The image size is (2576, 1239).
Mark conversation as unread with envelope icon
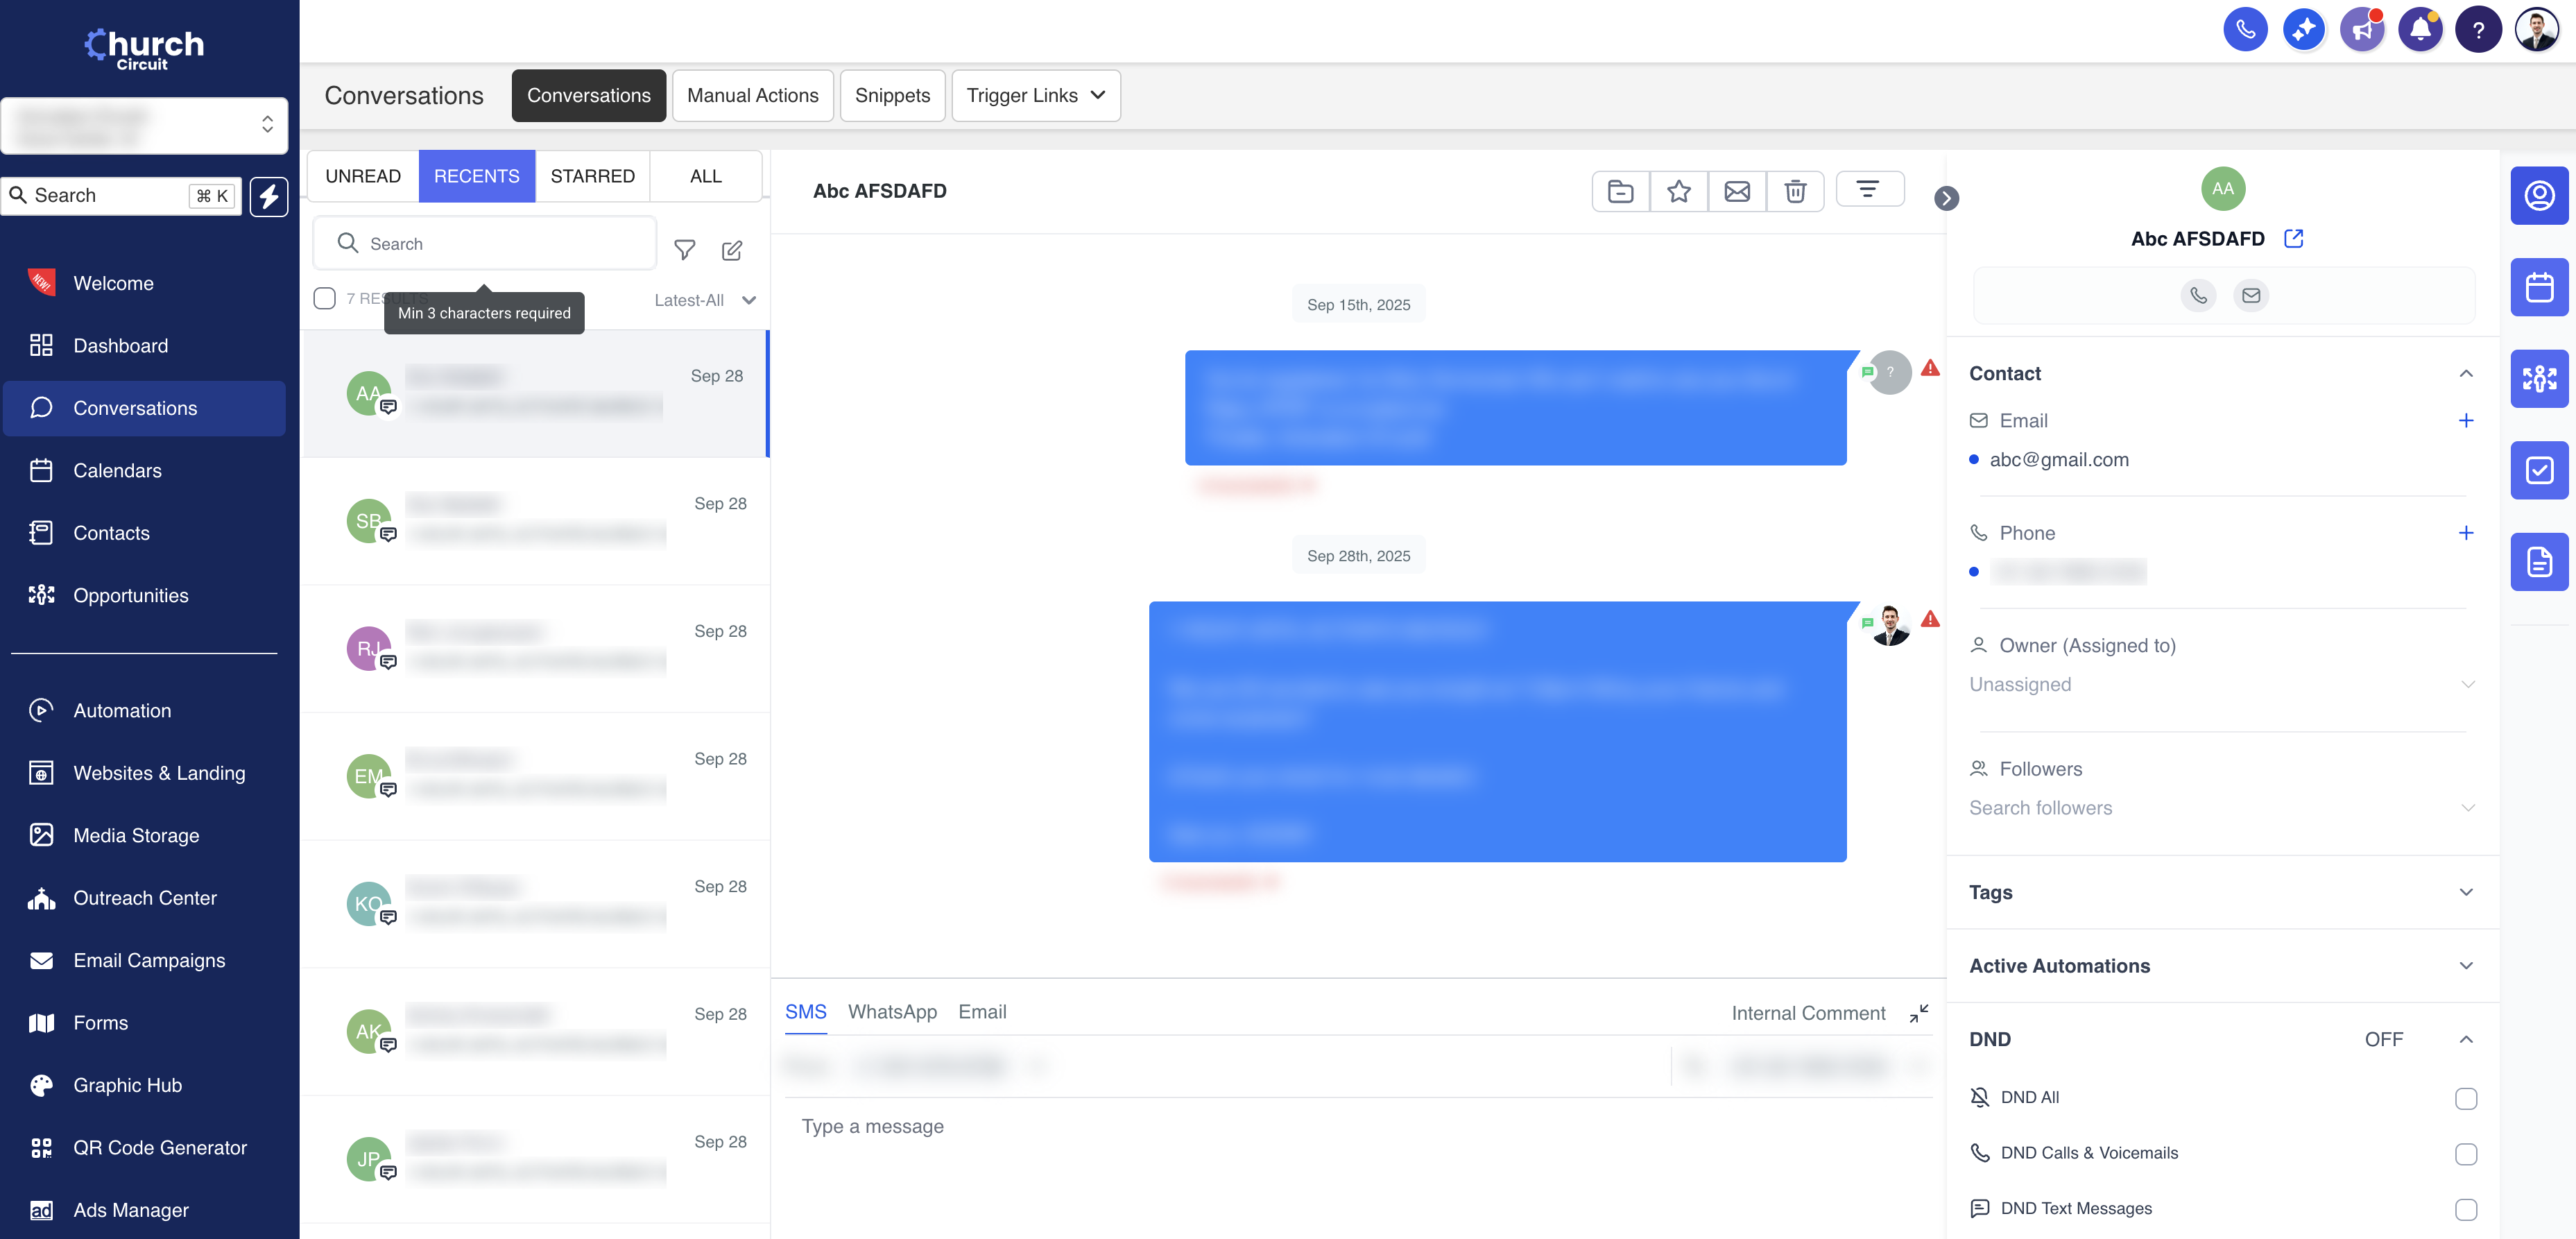point(1737,191)
